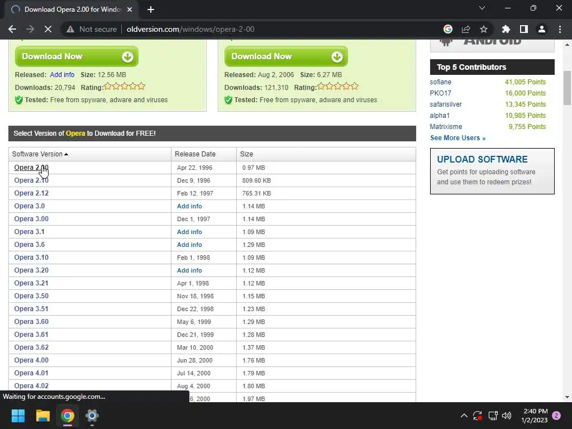The height and width of the screenshot is (429, 572).
Task: Click Add info in the Opera 3.0 row
Action: [x=189, y=206]
